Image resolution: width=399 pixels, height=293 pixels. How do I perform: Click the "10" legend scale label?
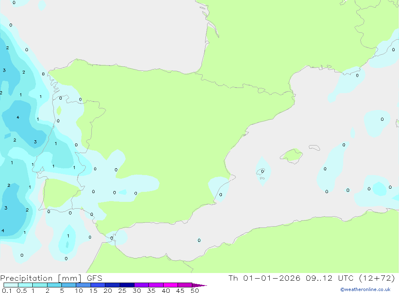pyautogui.click(x=79, y=291)
